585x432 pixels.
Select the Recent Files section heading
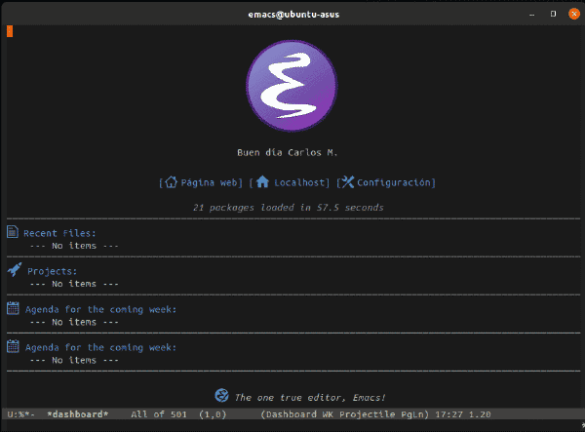[59, 233]
